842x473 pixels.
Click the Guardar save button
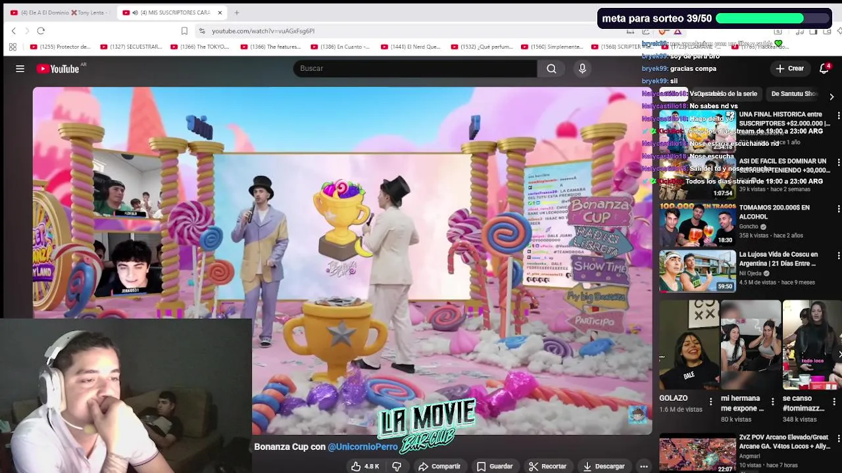[x=495, y=466]
